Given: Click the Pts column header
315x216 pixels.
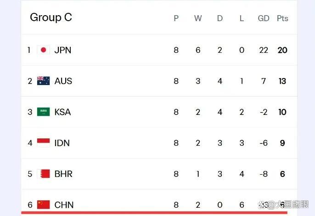Looking at the screenshot, I should (282, 18).
